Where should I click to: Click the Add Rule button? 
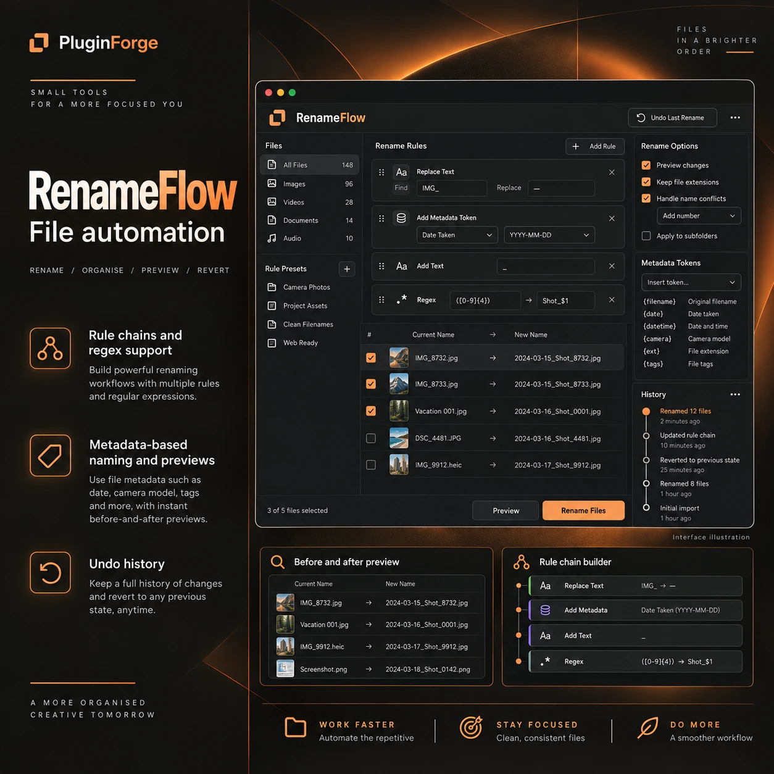(x=595, y=146)
